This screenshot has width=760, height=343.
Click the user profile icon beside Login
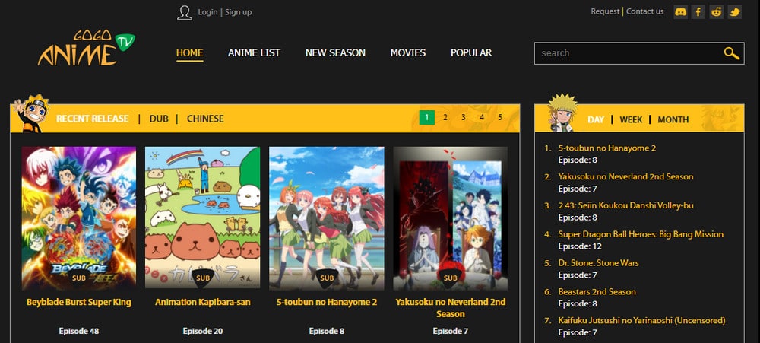click(185, 12)
